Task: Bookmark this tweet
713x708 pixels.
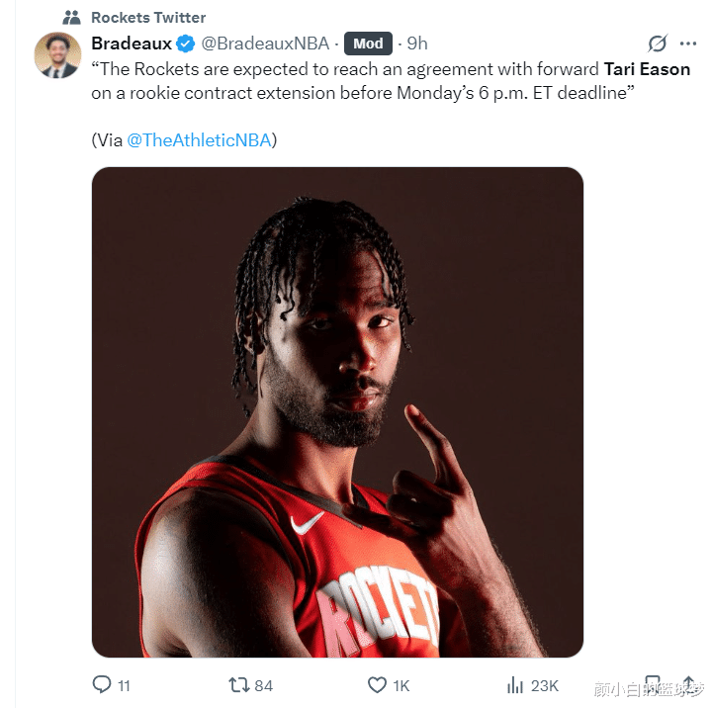Action: (652, 684)
